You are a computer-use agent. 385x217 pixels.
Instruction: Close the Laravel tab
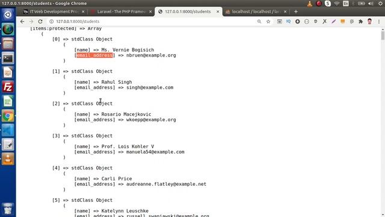point(150,11)
